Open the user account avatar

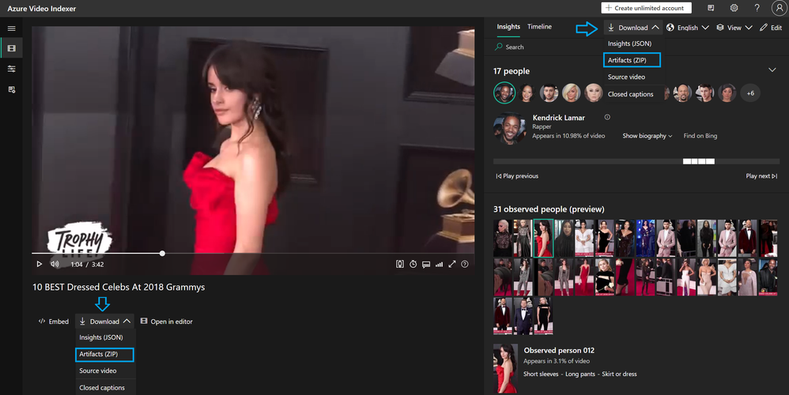(779, 8)
